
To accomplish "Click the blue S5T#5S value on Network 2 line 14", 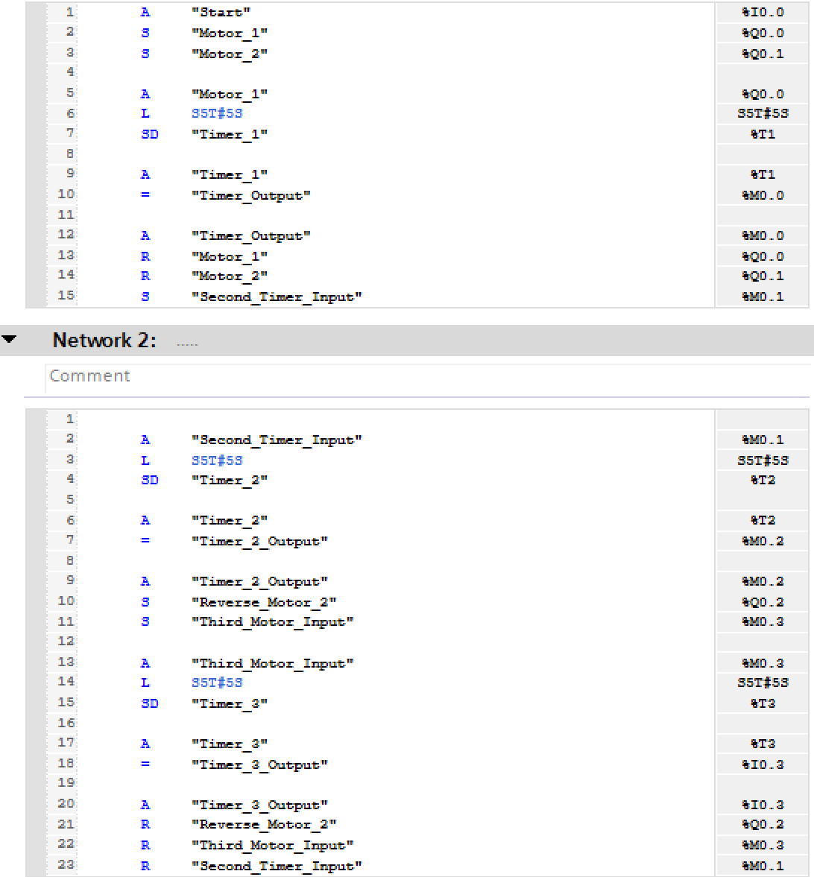I will click(x=217, y=683).
